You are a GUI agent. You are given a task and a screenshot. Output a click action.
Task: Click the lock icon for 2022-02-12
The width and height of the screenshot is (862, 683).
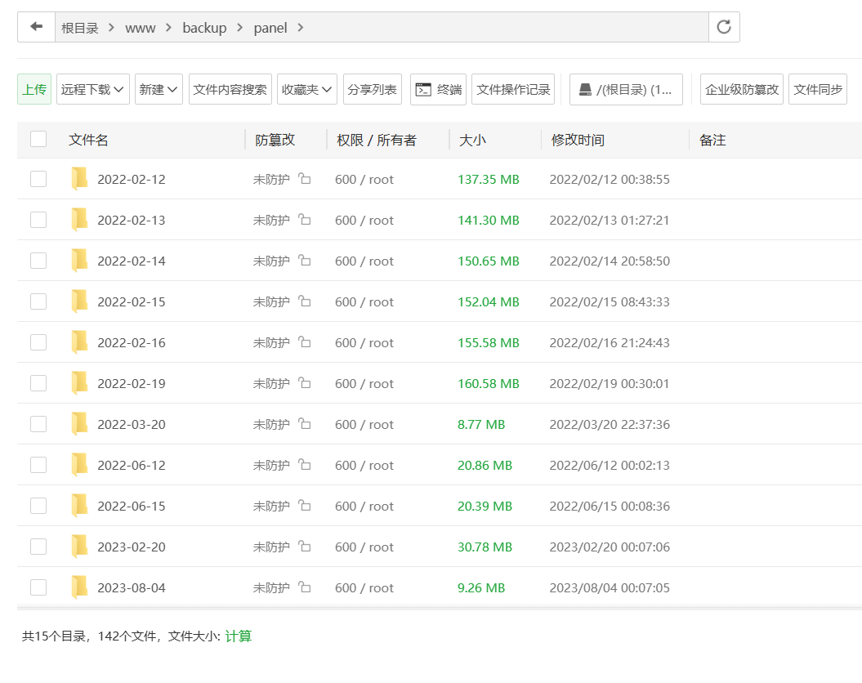coord(305,179)
